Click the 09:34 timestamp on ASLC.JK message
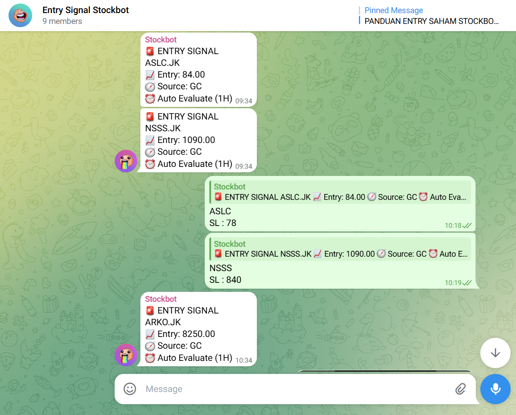The height and width of the screenshot is (415, 516). click(244, 101)
